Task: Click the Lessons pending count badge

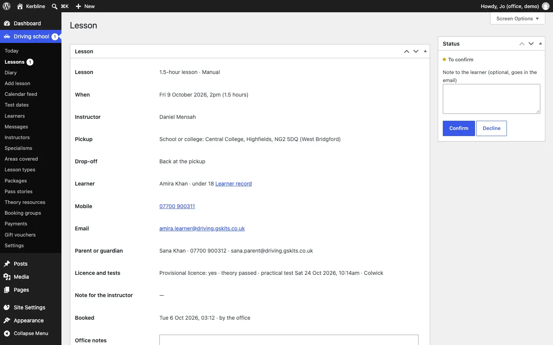Action: point(30,62)
